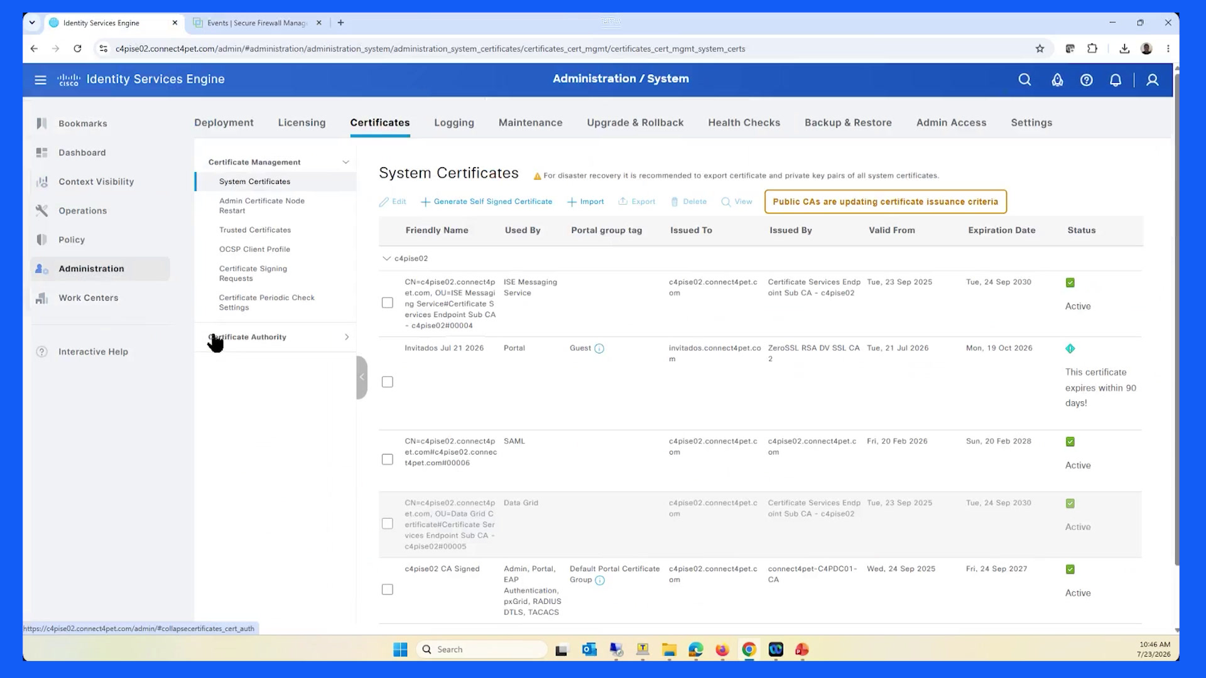This screenshot has height=678, width=1206.
Task: Select the c4pise02 CA Signed certificate checkbox
Action: pyautogui.click(x=388, y=589)
